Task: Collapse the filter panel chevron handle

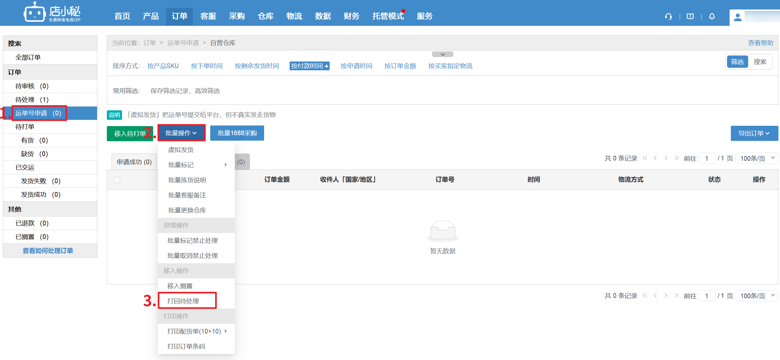Action: click(442, 55)
